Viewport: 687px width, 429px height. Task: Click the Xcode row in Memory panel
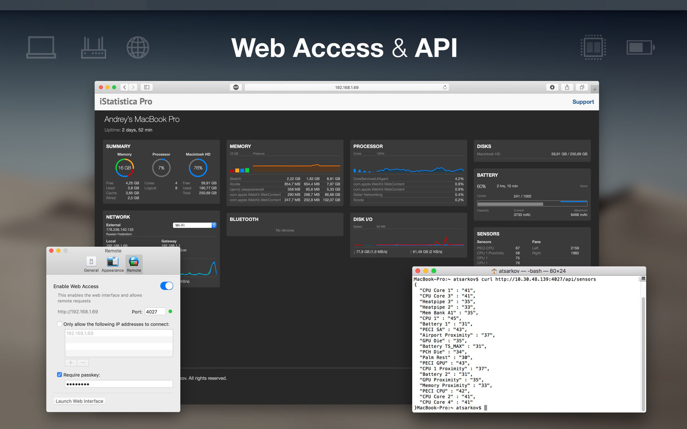285,184
